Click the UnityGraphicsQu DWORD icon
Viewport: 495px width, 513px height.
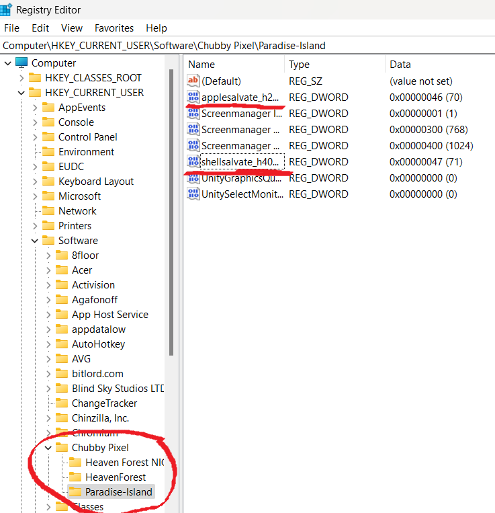point(193,177)
